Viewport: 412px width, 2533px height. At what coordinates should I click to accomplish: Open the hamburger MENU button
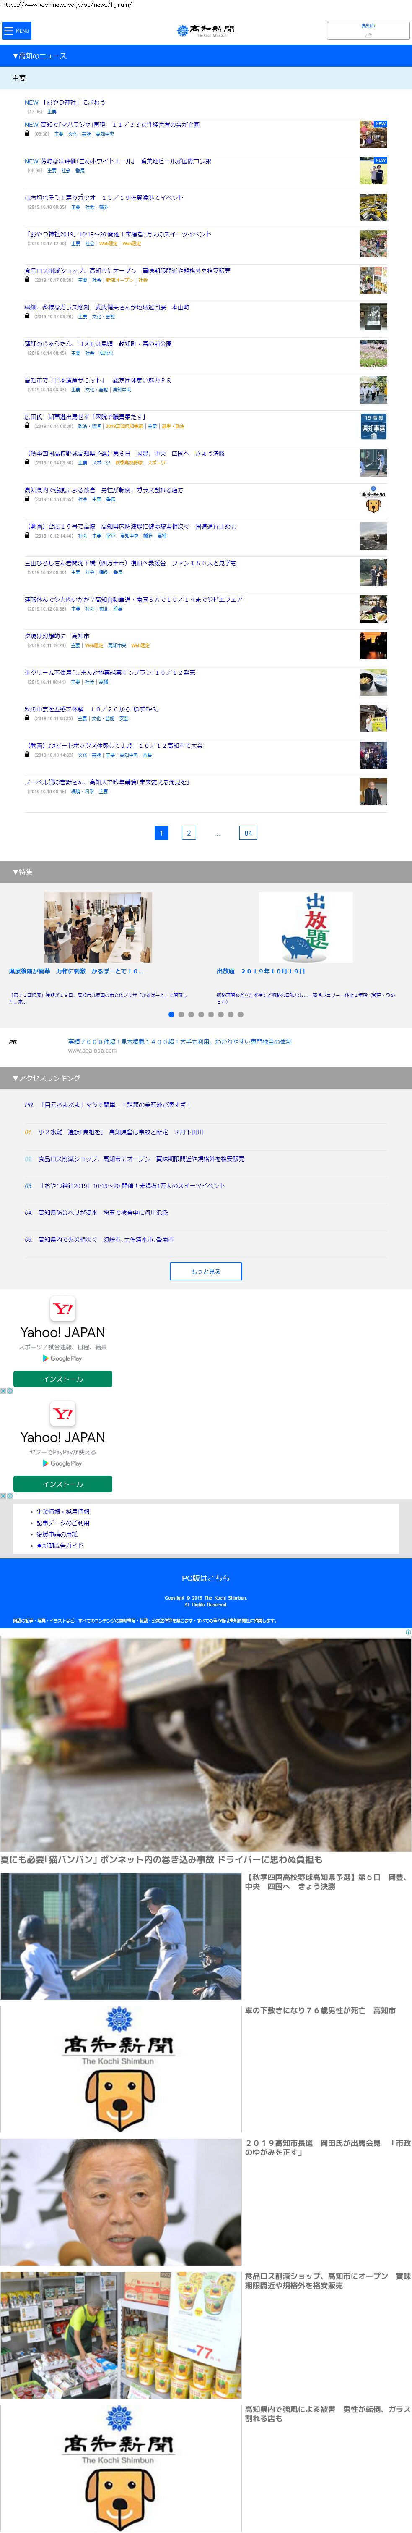pos(17,31)
